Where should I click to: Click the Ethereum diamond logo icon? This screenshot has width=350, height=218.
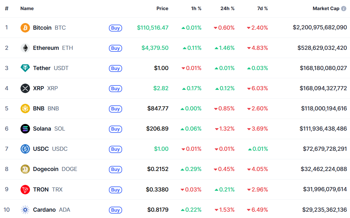[x=25, y=48]
